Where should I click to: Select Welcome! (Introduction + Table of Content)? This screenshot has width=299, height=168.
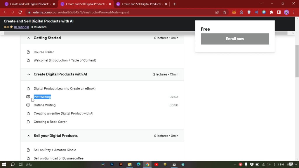click(65, 60)
